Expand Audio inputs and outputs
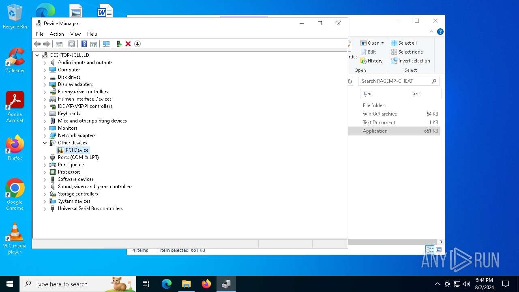The width and height of the screenshot is (519, 292). tap(45, 62)
